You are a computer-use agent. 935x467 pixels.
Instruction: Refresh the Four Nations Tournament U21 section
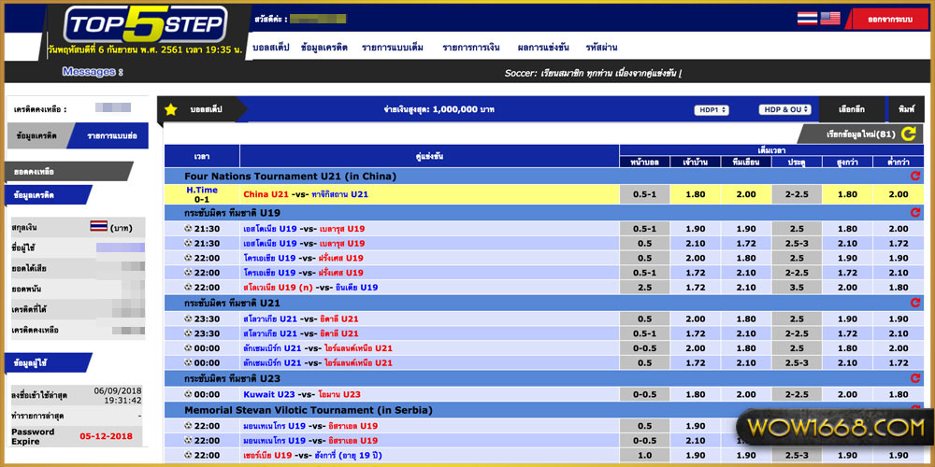coord(914,176)
